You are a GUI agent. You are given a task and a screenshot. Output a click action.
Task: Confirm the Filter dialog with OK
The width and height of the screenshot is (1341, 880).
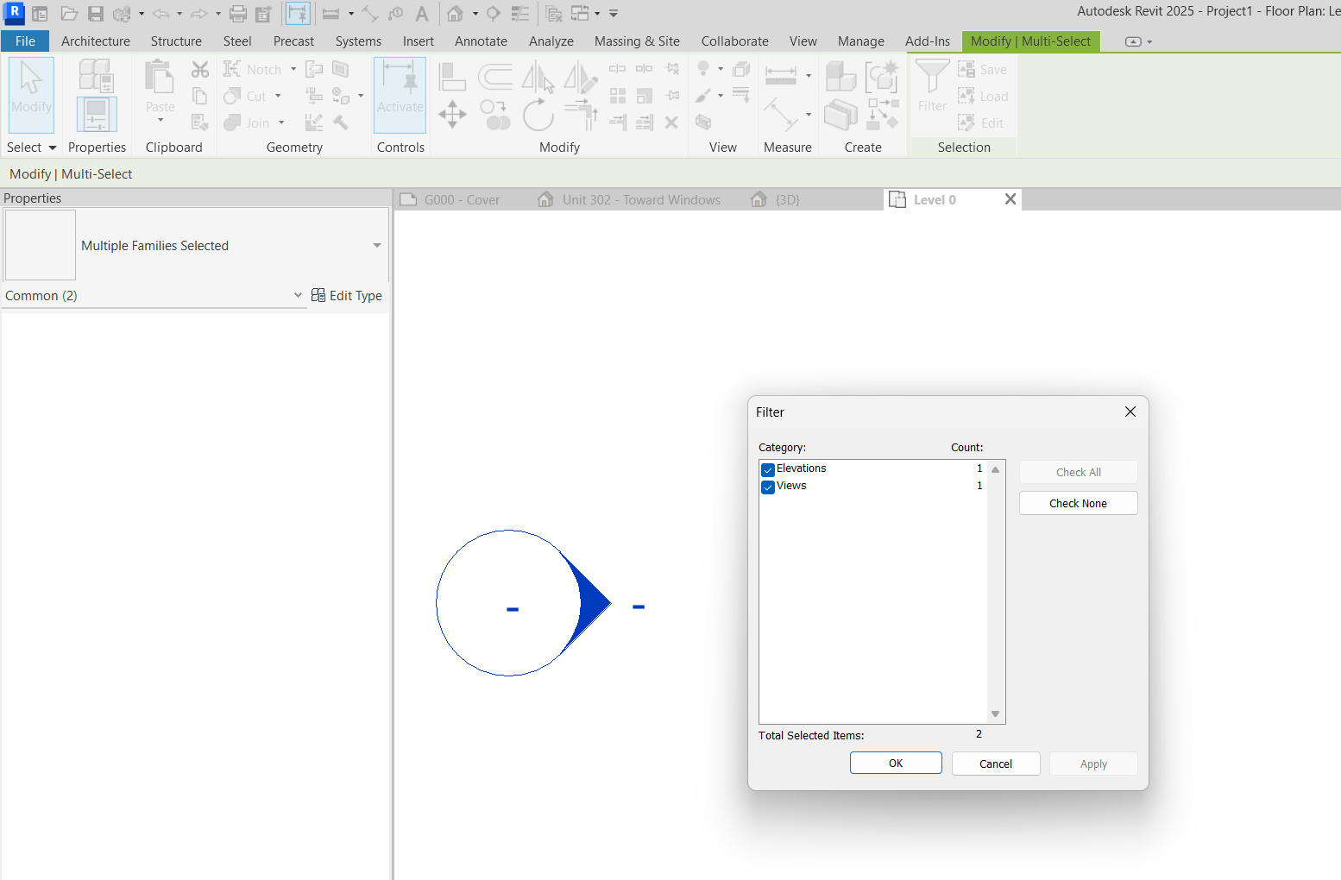tap(895, 763)
